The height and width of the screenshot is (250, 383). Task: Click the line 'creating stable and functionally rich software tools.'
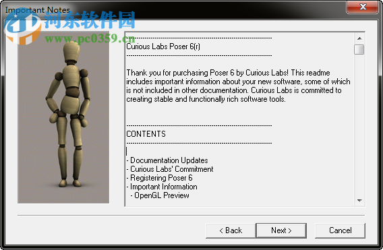point(206,99)
